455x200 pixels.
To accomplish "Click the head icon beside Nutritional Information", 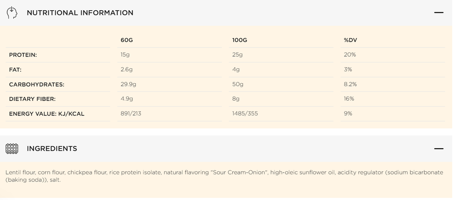I will click(x=12, y=13).
